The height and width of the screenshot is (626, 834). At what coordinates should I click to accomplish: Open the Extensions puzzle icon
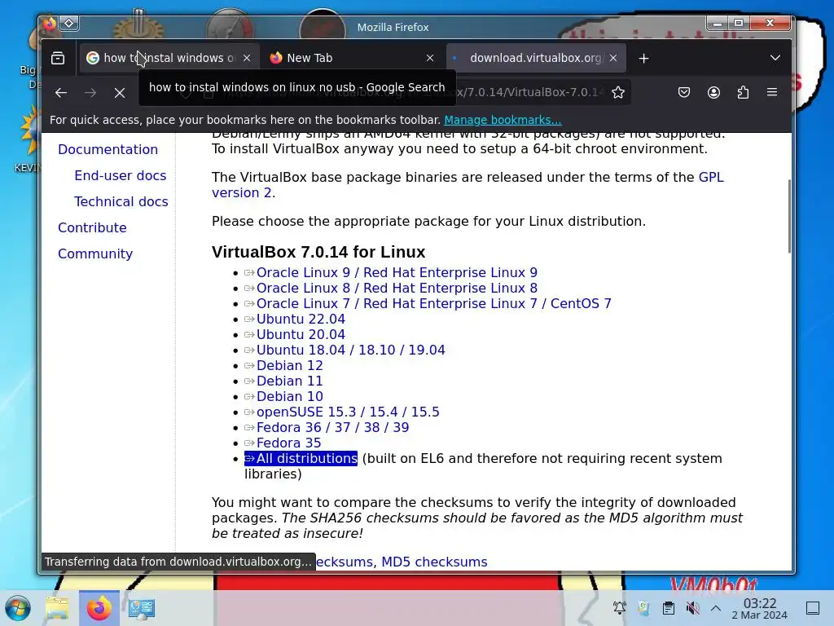click(743, 93)
